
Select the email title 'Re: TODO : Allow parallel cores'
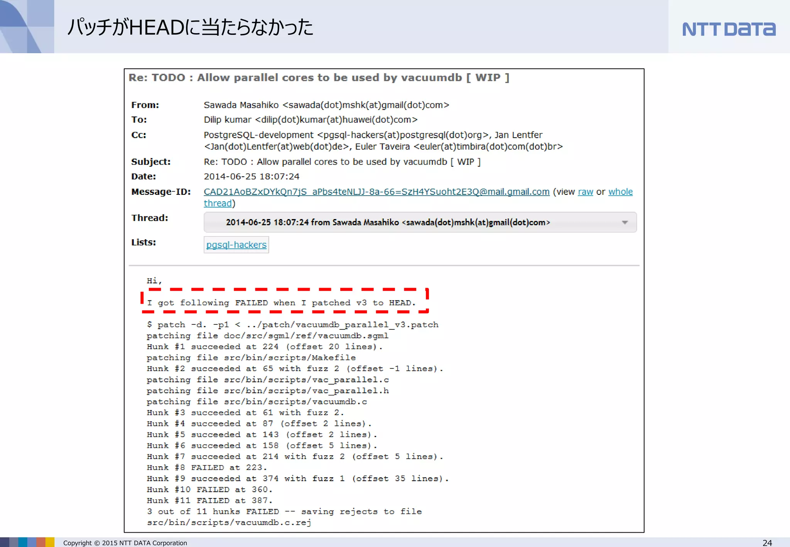click(x=319, y=78)
